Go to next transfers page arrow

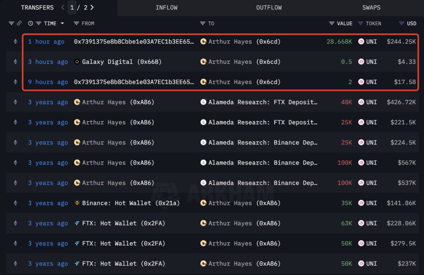coord(92,7)
